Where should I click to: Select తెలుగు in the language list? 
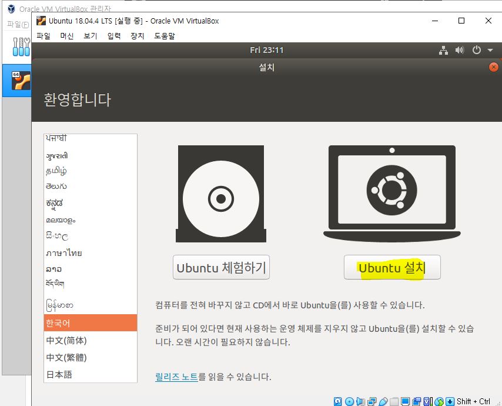[x=91, y=186]
